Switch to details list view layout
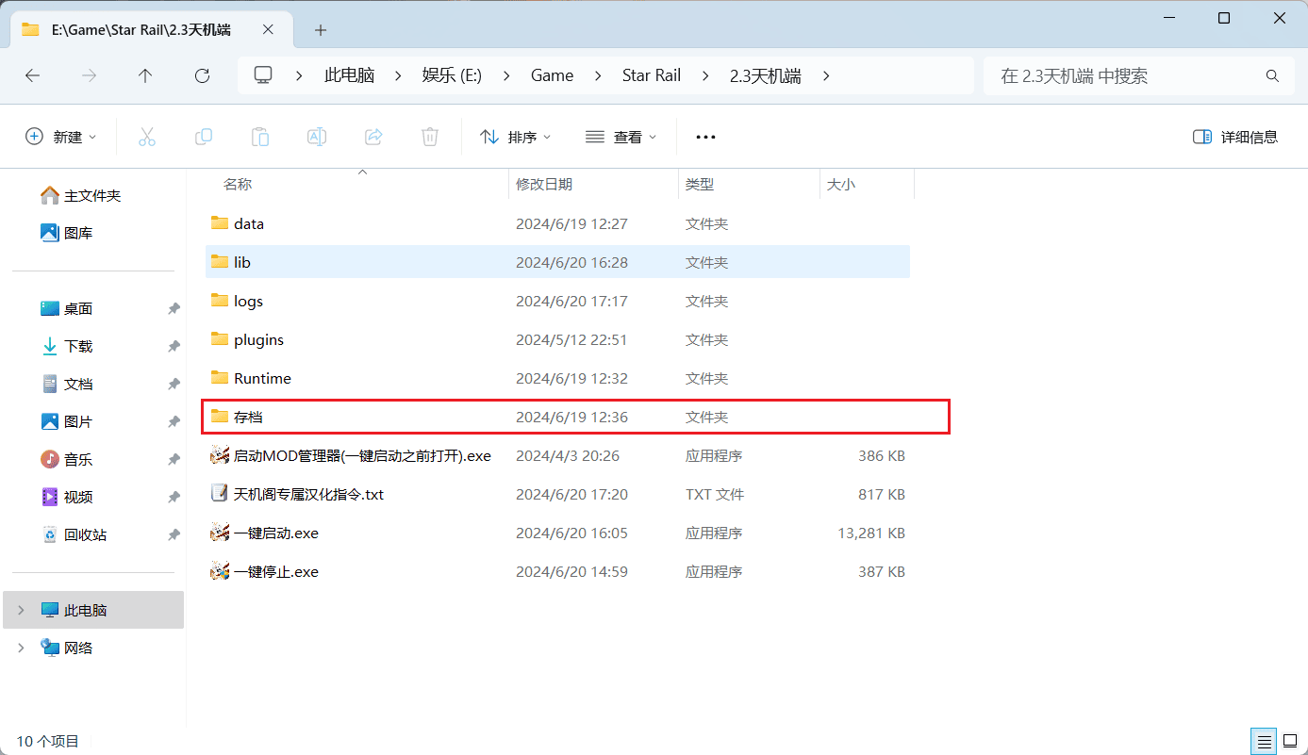The image size is (1308, 755). click(1264, 741)
